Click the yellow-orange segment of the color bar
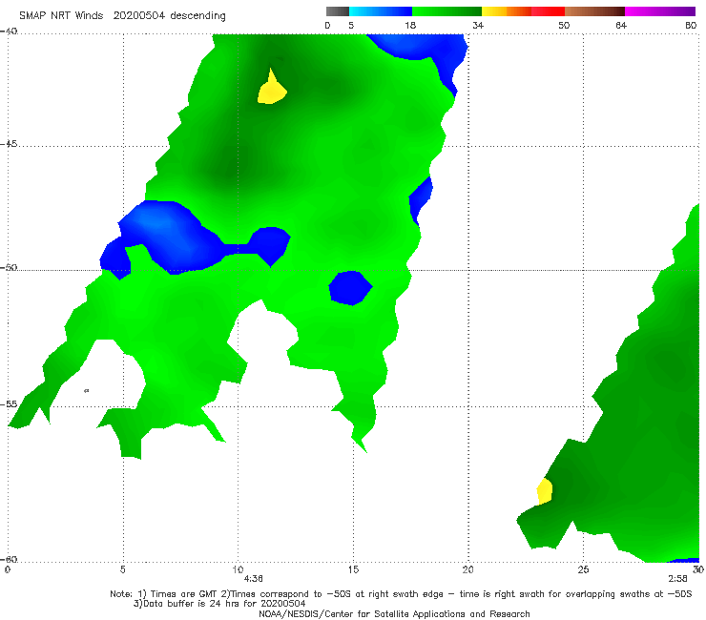Image resolution: width=706 pixels, height=620 pixels. [x=507, y=11]
